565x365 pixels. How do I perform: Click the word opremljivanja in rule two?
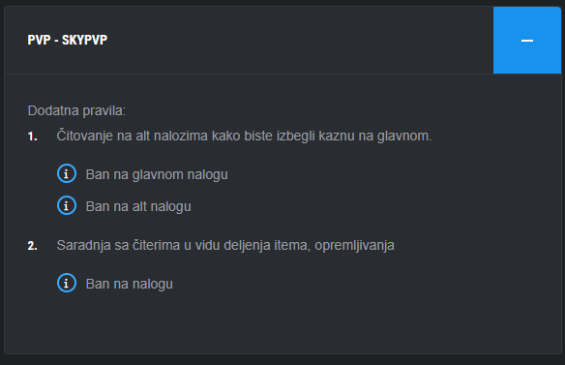(354, 245)
